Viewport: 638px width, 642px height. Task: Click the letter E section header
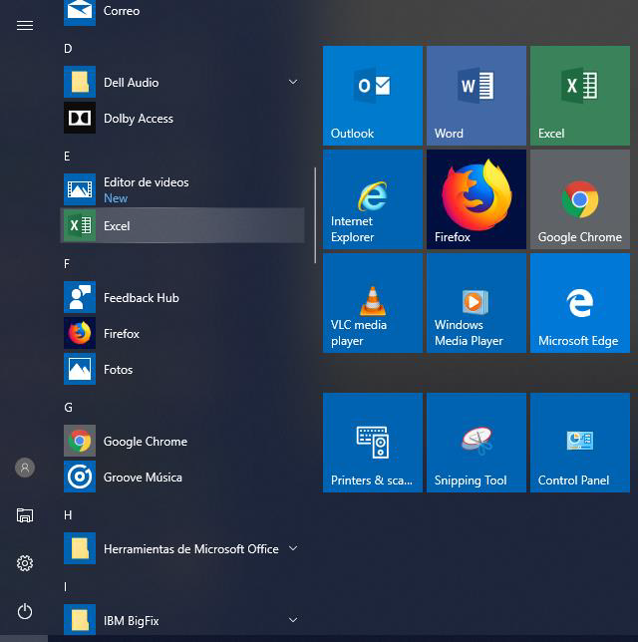click(x=67, y=156)
